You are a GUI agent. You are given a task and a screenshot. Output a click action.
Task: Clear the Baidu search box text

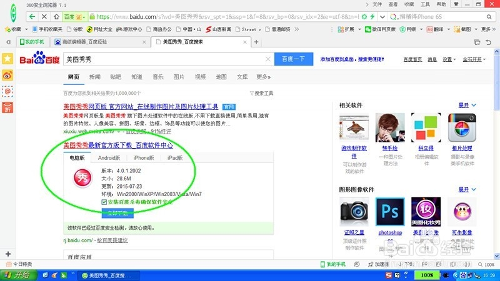(x=268, y=59)
